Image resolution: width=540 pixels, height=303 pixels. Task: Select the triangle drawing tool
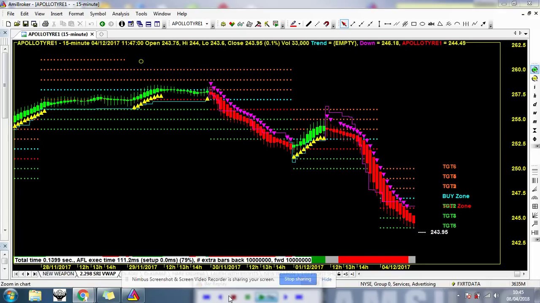(x=440, y=24)
